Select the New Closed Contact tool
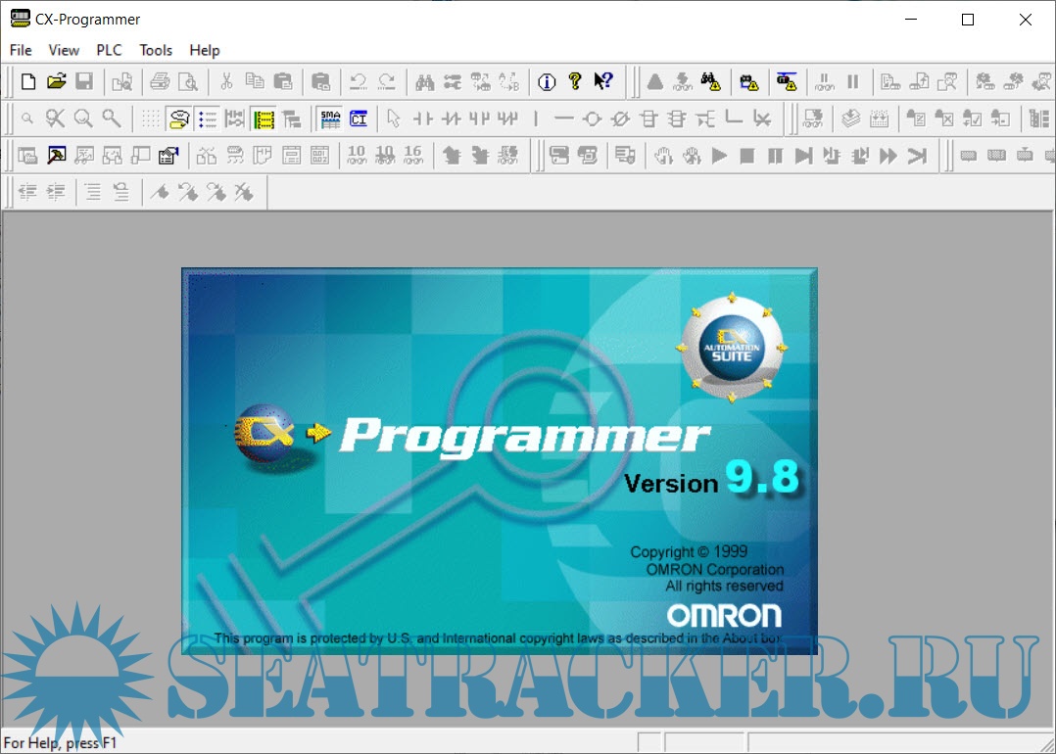The height and width of the screenshot is (754, 1056). pyautogui.click(x=453, y=118)
